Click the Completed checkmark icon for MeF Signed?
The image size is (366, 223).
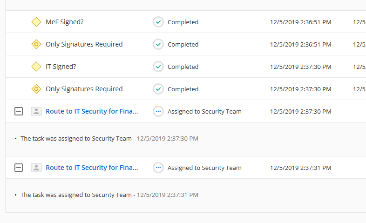158,22
